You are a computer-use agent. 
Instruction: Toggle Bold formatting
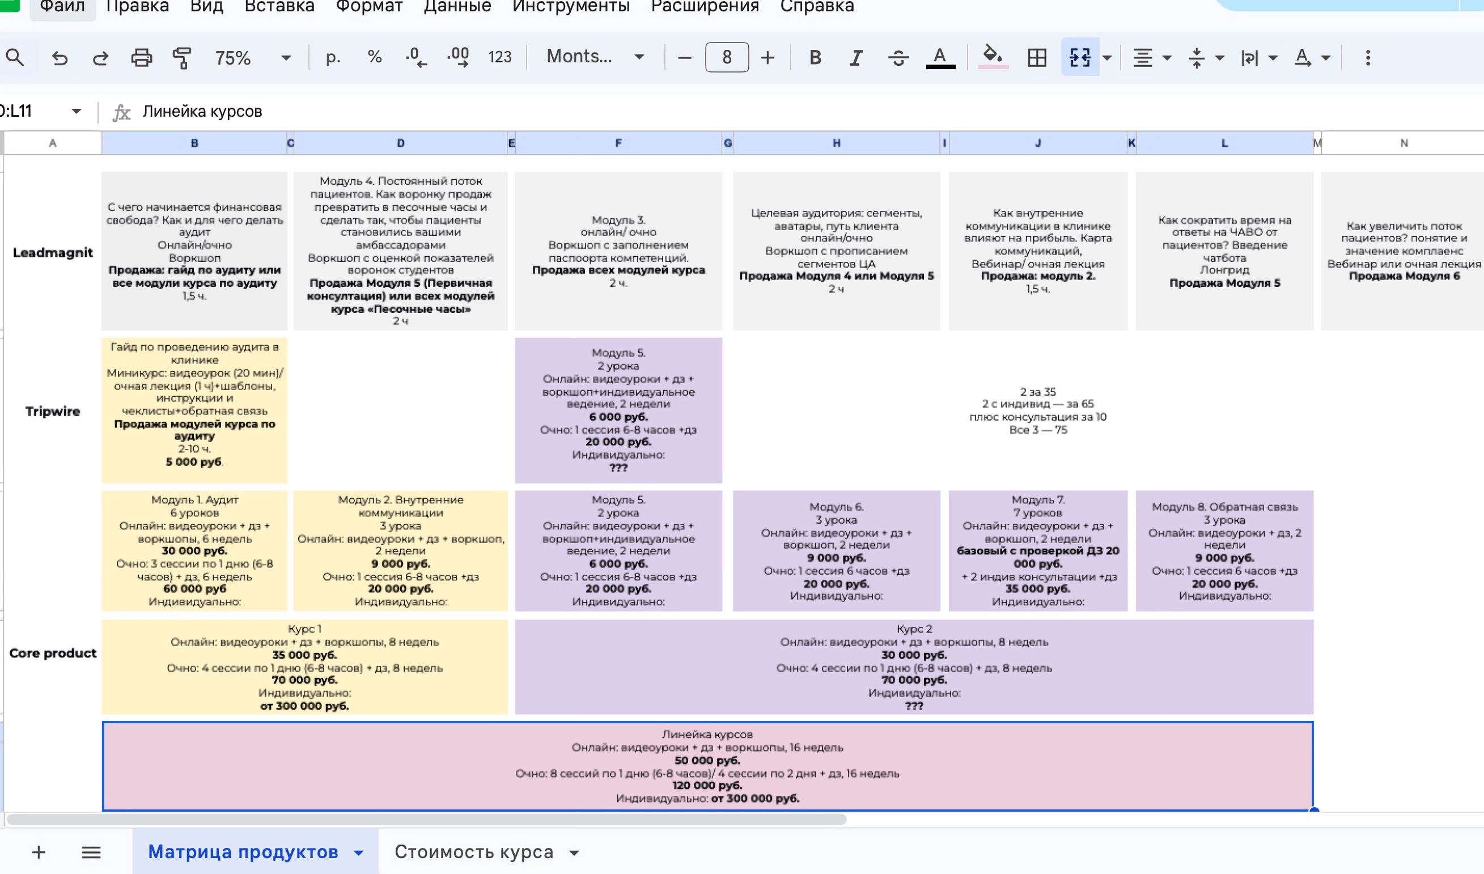point(815,58)
